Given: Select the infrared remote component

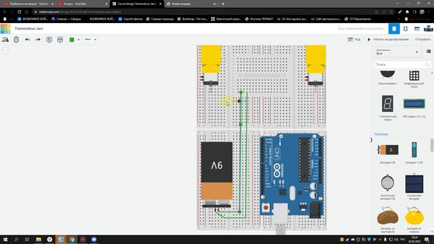Looking at the screenshot, I should pyautogui.click(x=414, y=79).
